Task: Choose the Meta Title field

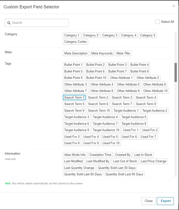Action: (x=123, y=53)
